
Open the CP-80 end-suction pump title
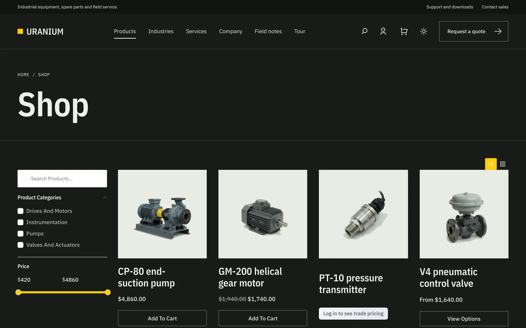click(146, 277)
